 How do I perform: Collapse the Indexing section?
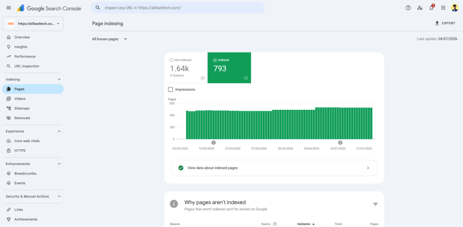pos(59,80)
